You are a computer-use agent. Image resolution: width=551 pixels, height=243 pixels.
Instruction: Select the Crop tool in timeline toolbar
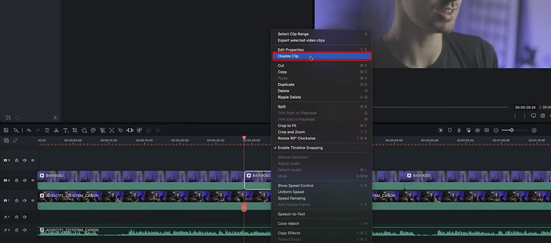75,131
